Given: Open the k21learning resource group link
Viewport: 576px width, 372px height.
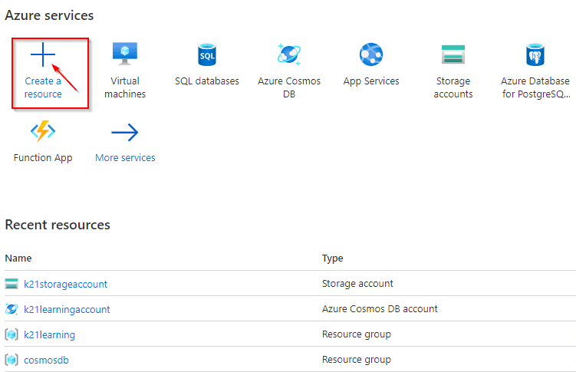Looking at the screenshot, I should point(49,335).
